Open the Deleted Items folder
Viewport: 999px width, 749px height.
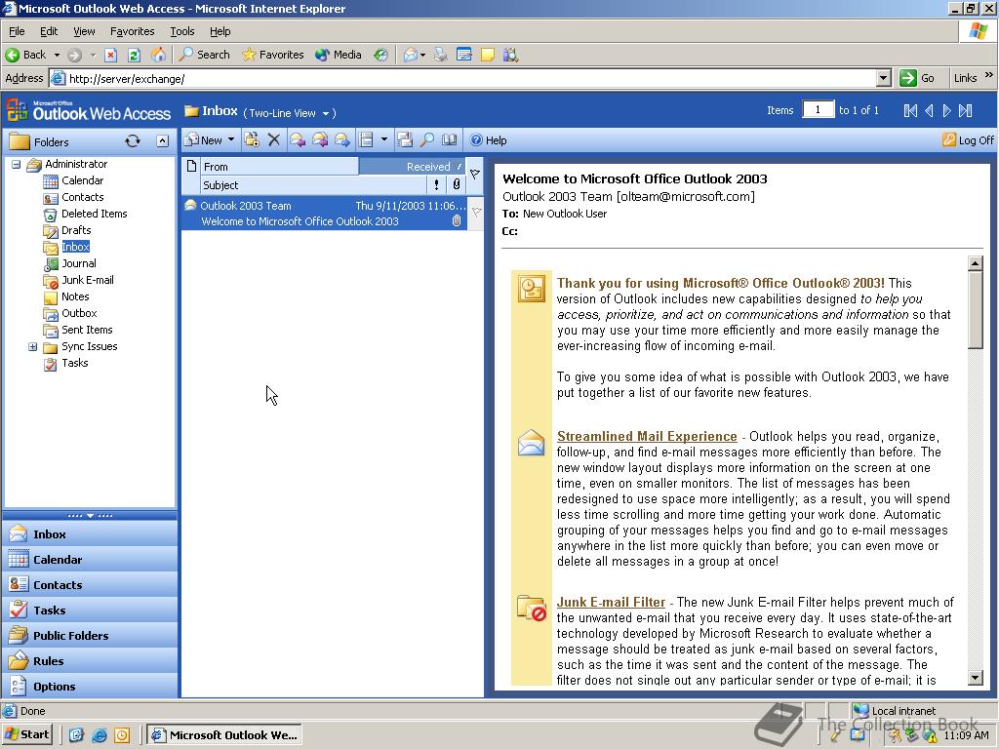[95, 214]
